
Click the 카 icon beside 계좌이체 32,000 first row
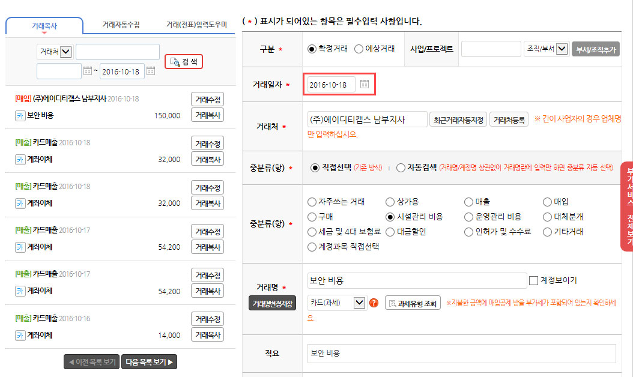click(20, 160)
